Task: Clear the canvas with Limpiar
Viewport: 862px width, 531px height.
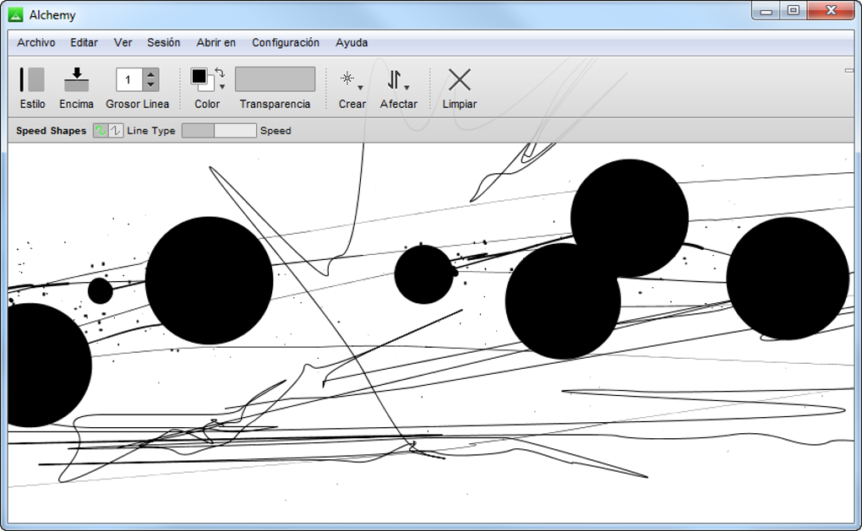Action: tap(460, 79)
